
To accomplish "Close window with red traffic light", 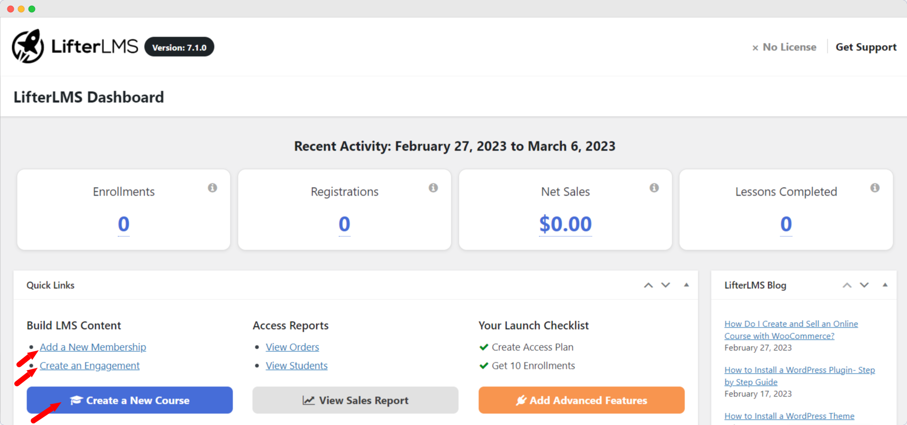I will pos(11,9).
